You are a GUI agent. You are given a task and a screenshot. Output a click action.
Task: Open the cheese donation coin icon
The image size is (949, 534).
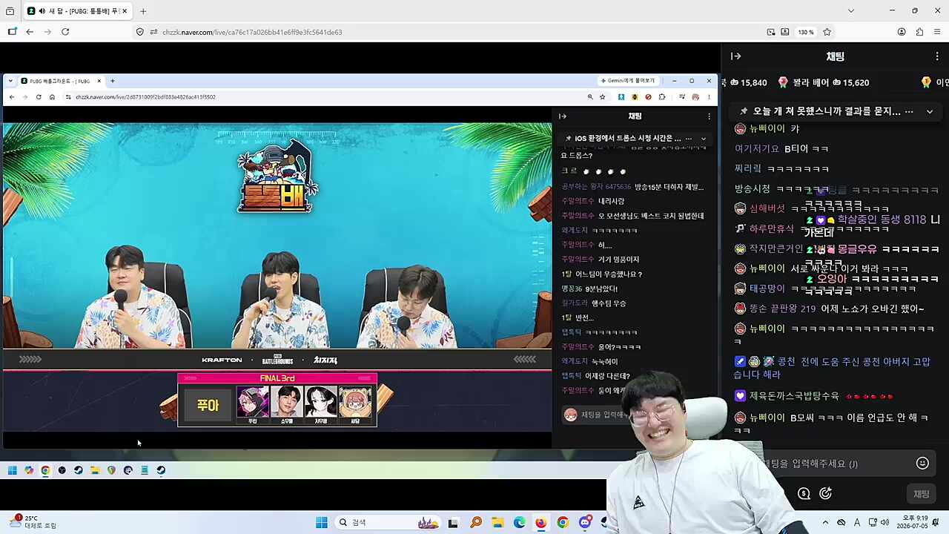click(804, 493)
